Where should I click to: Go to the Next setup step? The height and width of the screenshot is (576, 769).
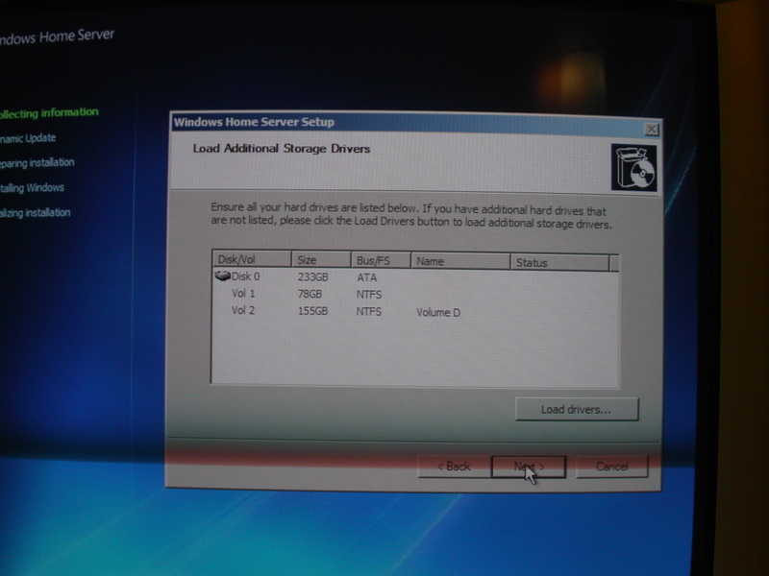pyautogui.click(x=529, y=467)
